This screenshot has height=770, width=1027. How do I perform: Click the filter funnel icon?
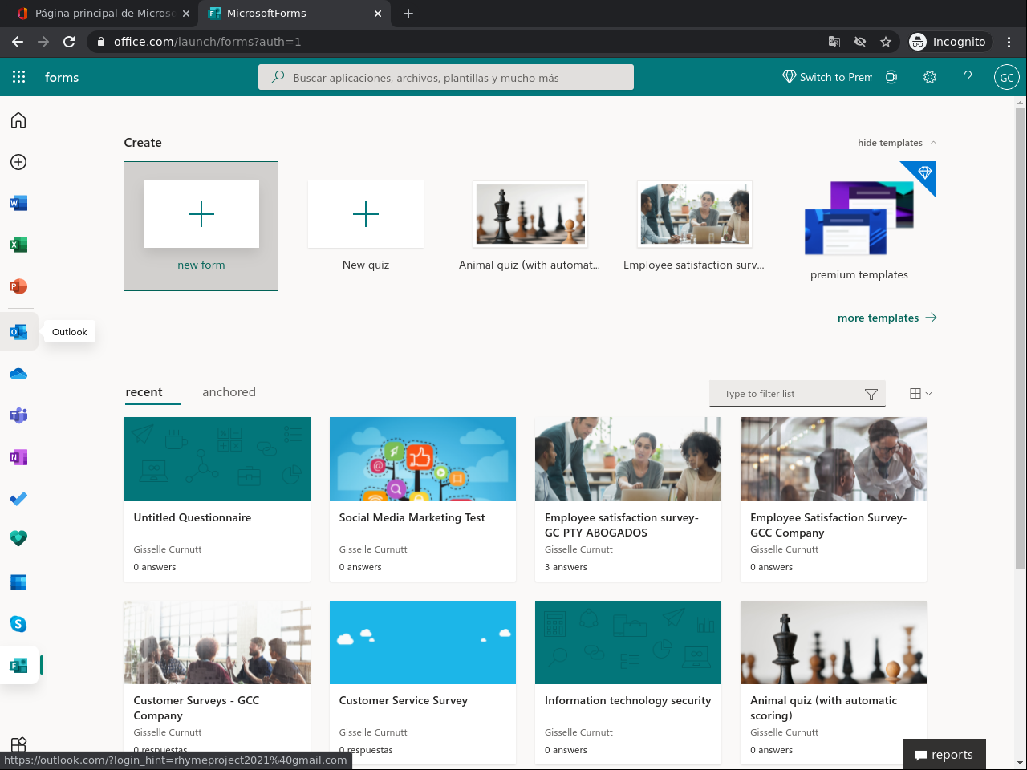871,394
